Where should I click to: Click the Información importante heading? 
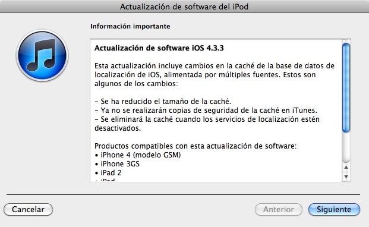click(x=130, y=26)
